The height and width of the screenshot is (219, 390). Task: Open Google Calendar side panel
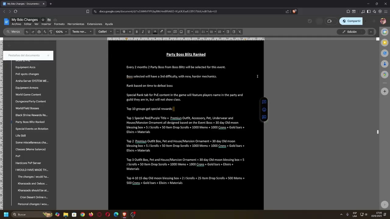[x=385, y=32]
